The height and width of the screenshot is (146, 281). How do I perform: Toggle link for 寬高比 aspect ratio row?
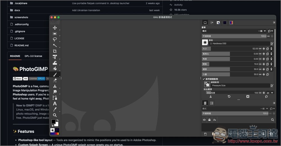pyautogui.click(x=271, y=54)
